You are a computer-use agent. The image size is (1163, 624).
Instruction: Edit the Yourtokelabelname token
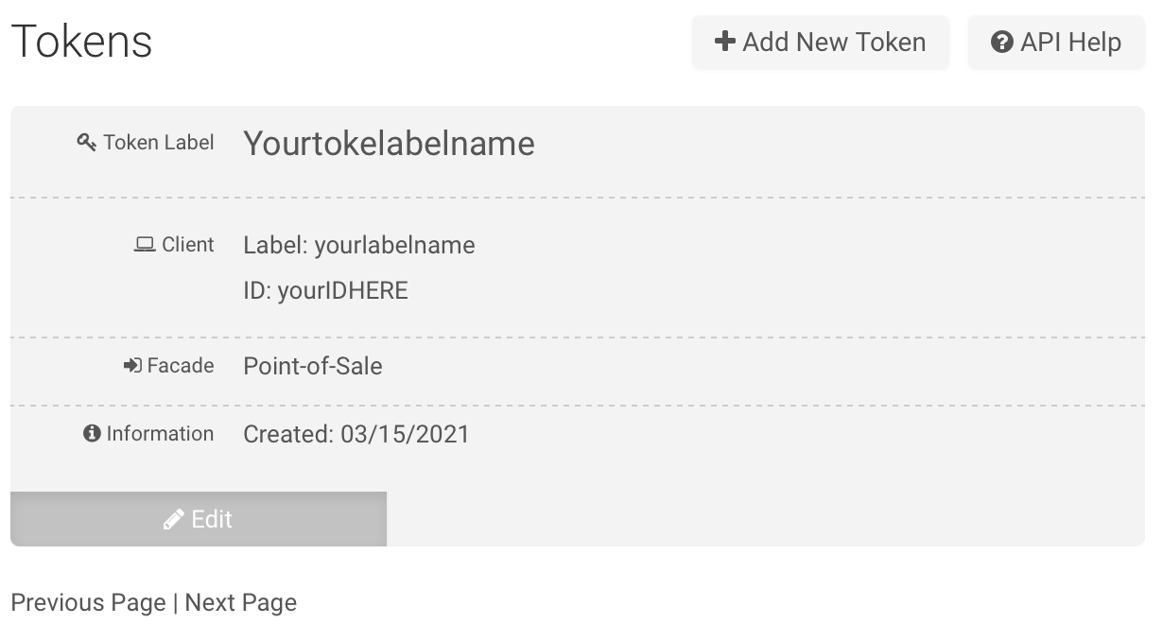(x=199, y=519)
